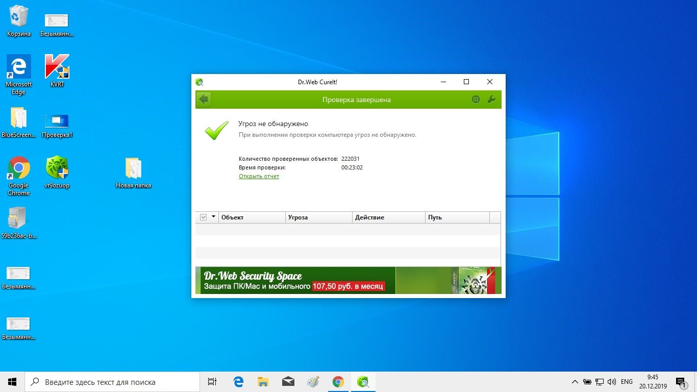Open the notification center icon
The image size is (697, 392).
[x=681, y=382]
